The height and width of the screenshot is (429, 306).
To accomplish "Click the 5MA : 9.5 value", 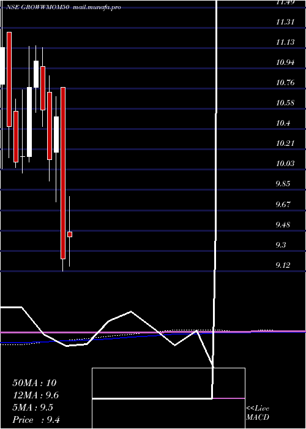I will pos(33,408).
